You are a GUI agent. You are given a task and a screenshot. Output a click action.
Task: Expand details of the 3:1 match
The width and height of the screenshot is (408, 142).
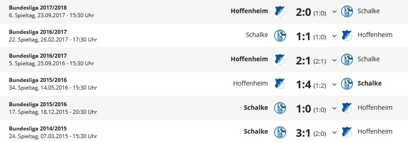[x=334, y=132]
